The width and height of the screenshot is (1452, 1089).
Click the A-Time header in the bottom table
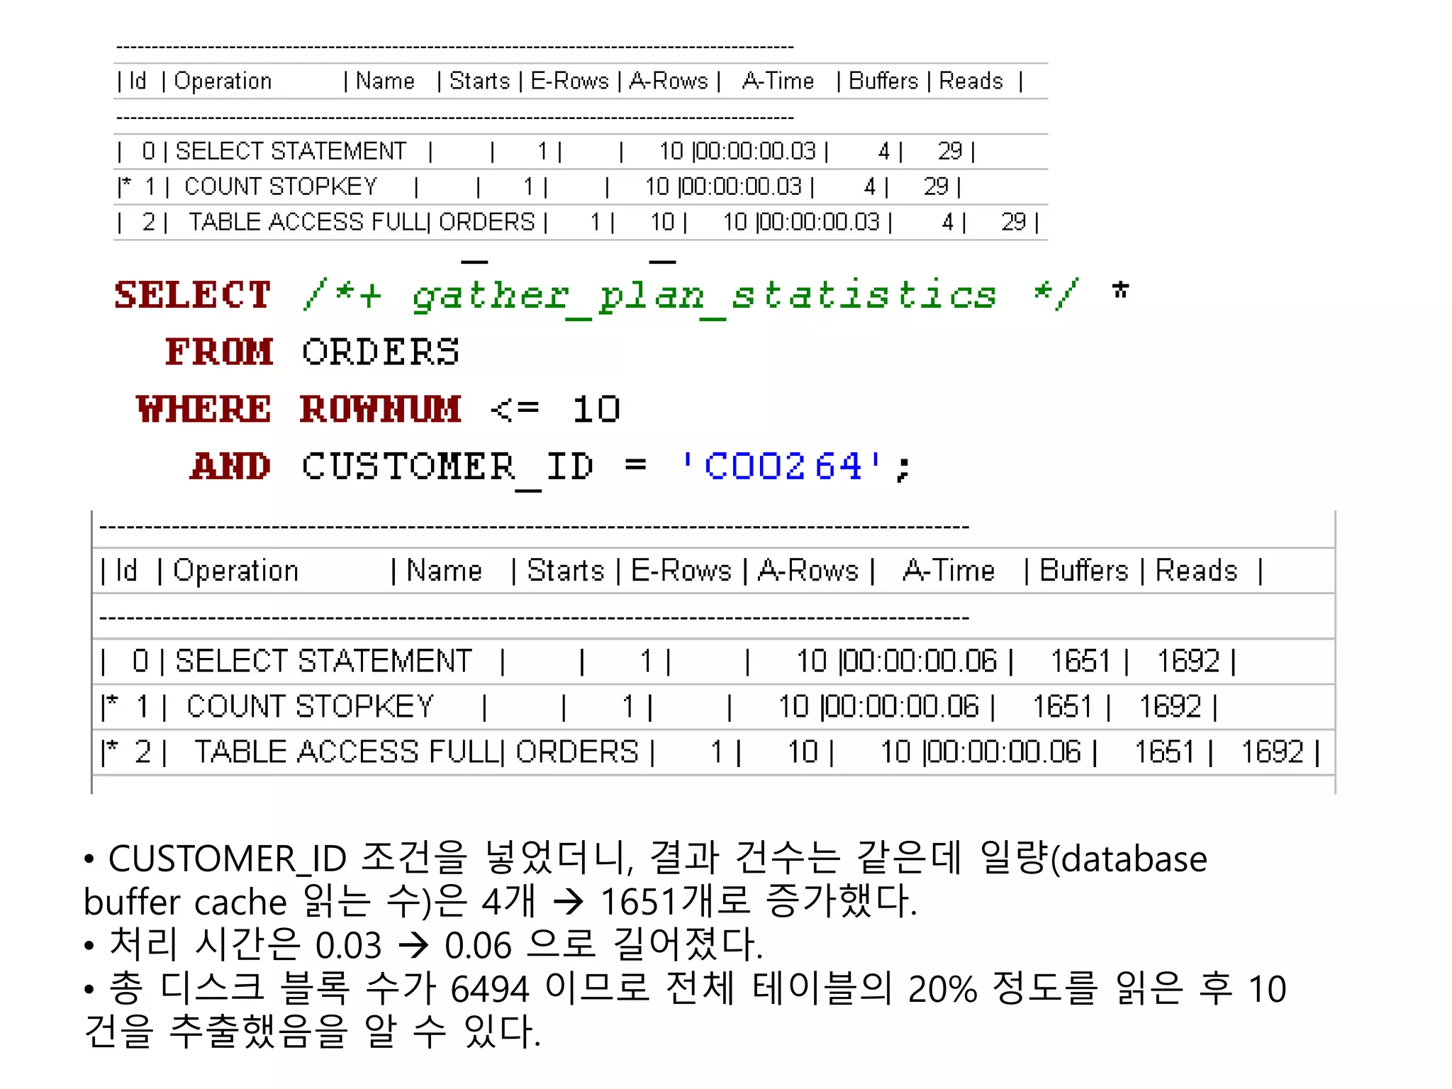(x=949, y=571)
